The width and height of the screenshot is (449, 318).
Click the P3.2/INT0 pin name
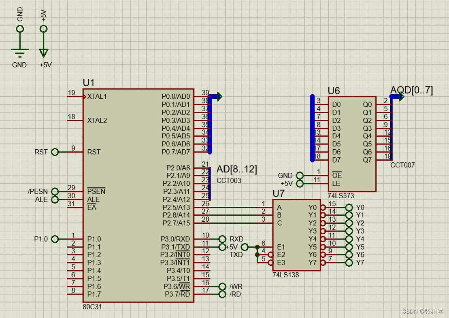[x=175, y=255]
